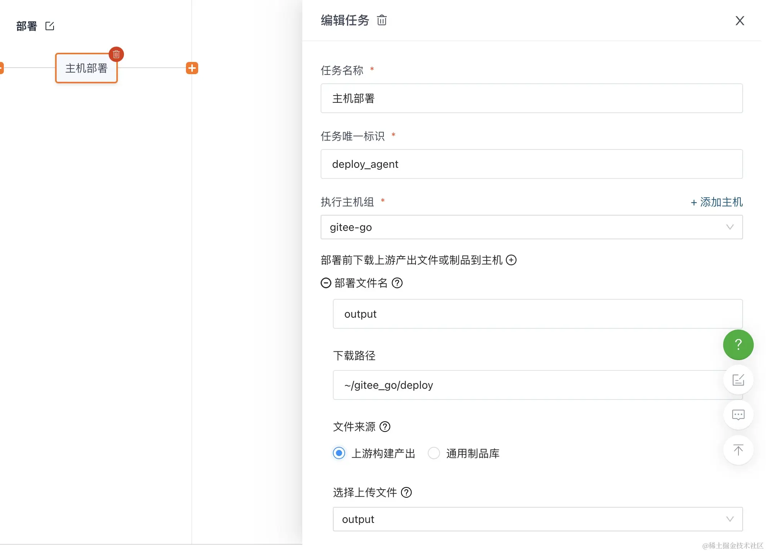Select 通用制品库 radio option

tap(434, 453)
